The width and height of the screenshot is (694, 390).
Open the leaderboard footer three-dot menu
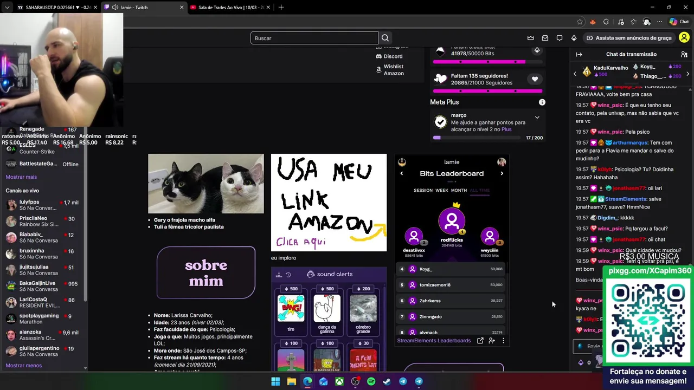tap(503, 341)
